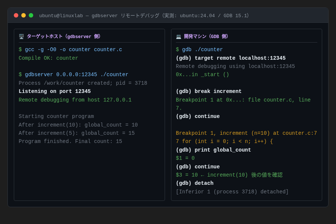Click 'After increment(5): global_count = 15' line
This screenshot has height=224, width=336.
(x=77, y=133)
